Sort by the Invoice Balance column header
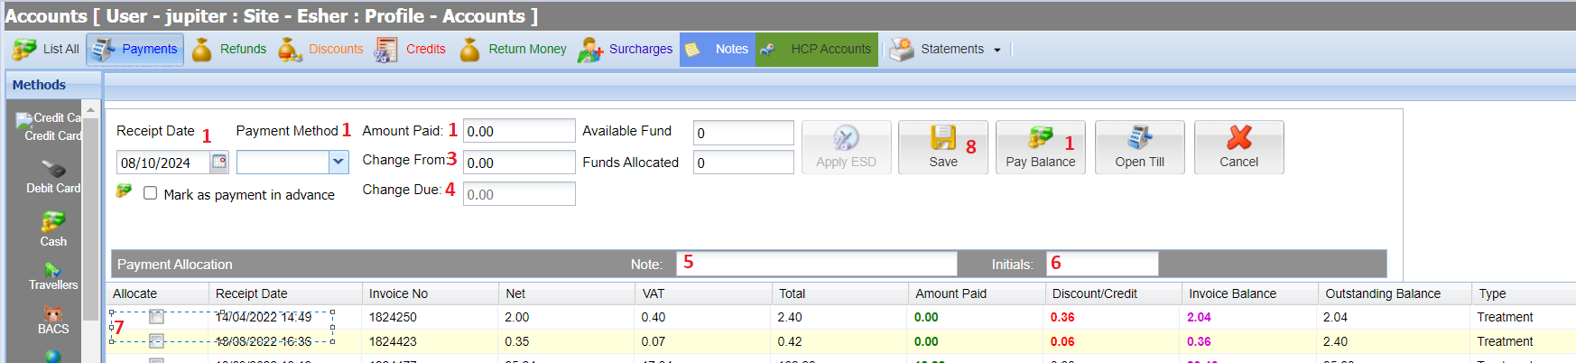Screen dimensions: 1576x363 pos(1249,293)
